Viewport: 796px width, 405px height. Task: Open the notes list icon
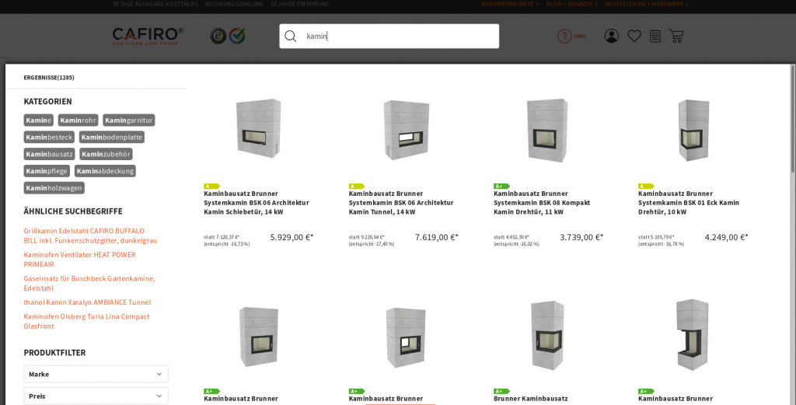655,36
